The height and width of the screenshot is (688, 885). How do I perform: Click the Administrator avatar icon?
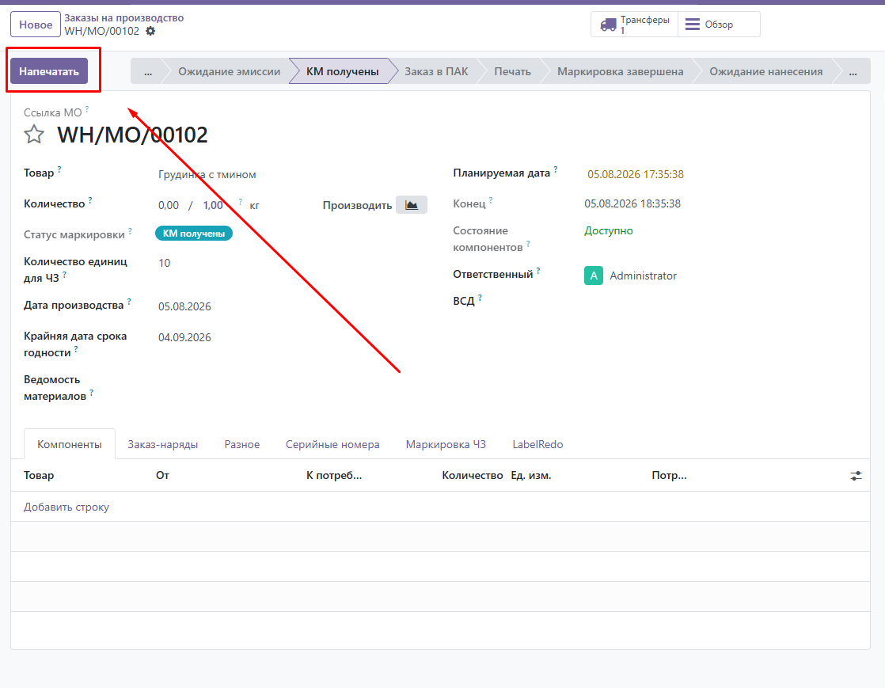593,276
